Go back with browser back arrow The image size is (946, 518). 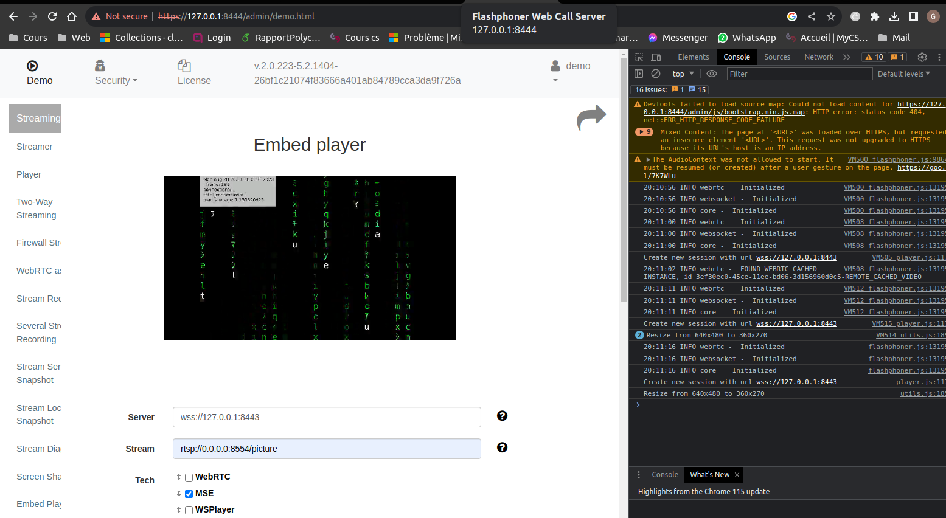point(13,16)
